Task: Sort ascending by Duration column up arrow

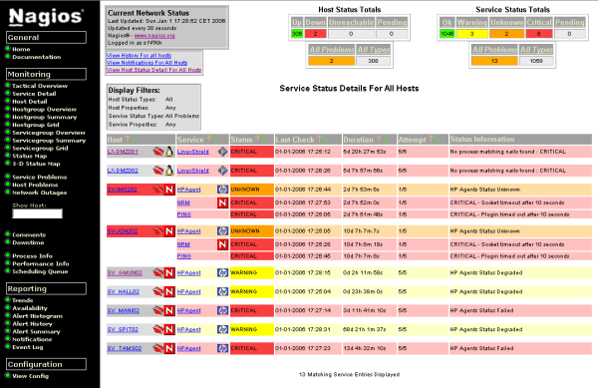Action: tap(379, 140)
